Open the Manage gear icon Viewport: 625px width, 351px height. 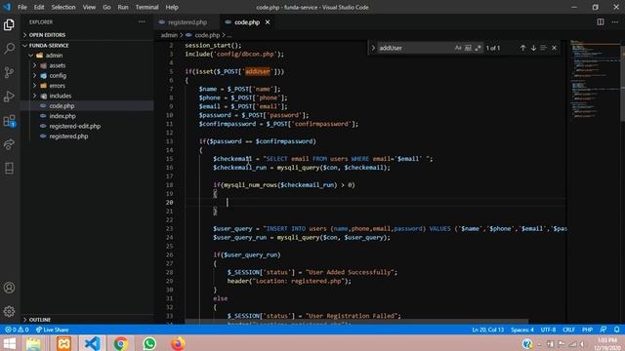click(x=9, y=311)
